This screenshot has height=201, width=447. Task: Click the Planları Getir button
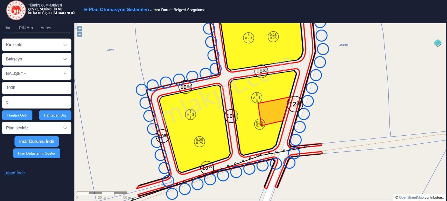click(x=17, y=115)
